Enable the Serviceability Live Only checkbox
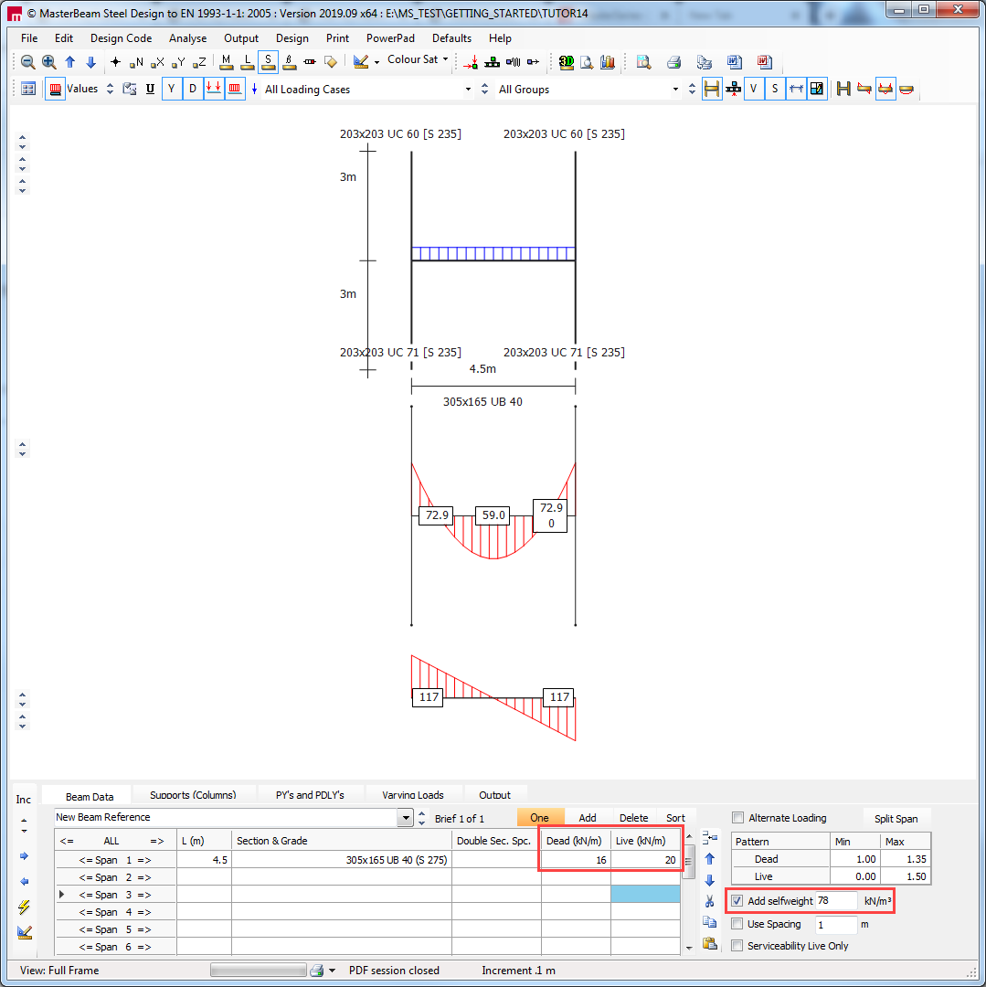 point(737,946)
